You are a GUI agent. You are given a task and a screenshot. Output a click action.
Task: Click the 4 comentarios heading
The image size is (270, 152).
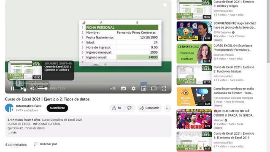click(x=16, y=145)
